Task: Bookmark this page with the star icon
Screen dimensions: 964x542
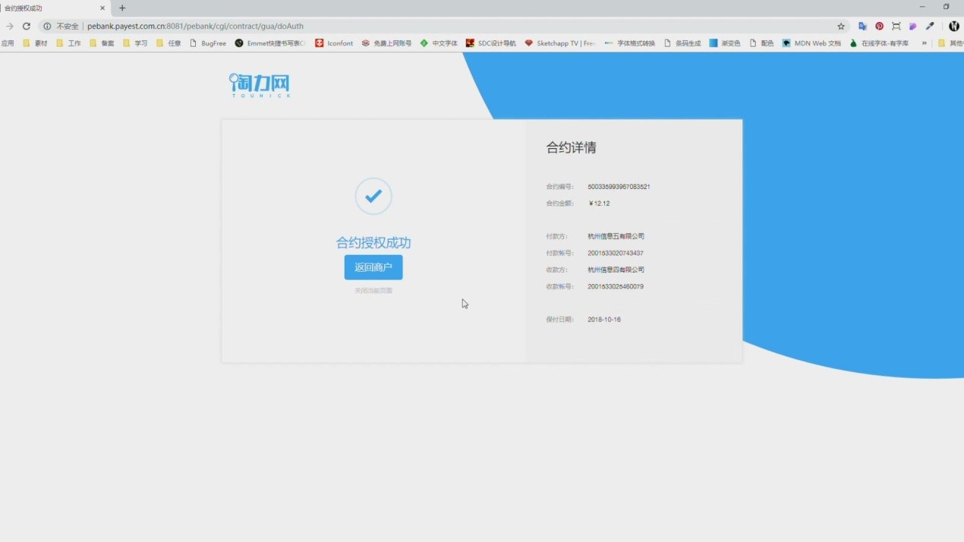Action: click(841, 26)
